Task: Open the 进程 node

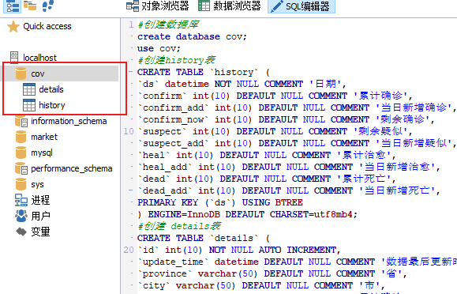Action: 40,200
